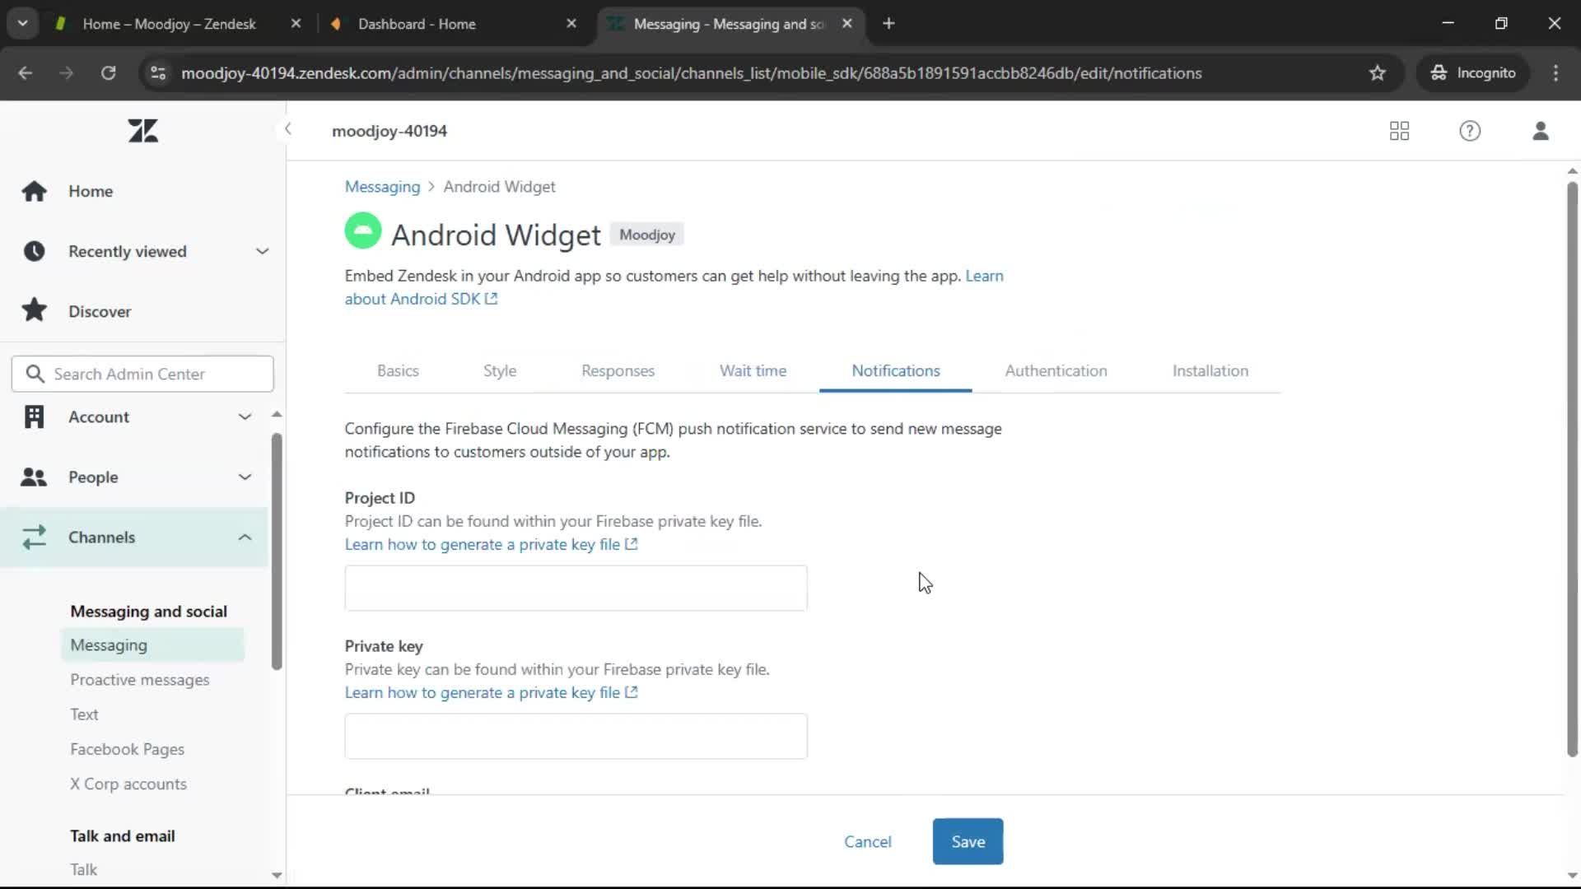
Task: Expand the Account menu chevron
Action: 245,417
